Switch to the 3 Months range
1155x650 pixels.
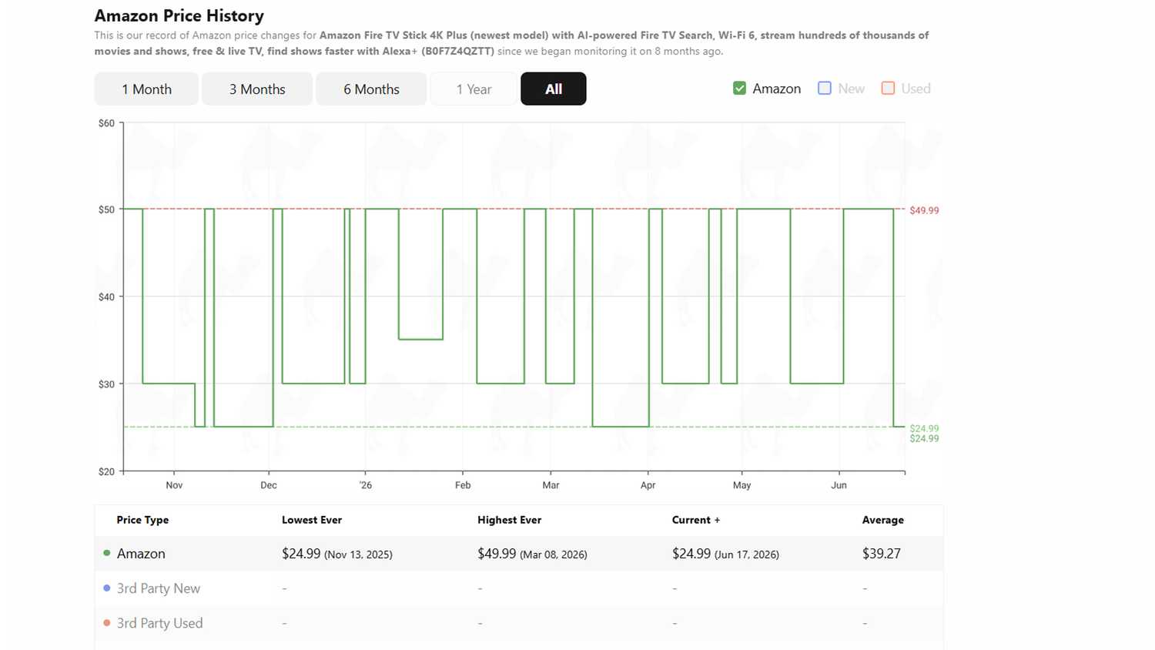click(257, 89)
